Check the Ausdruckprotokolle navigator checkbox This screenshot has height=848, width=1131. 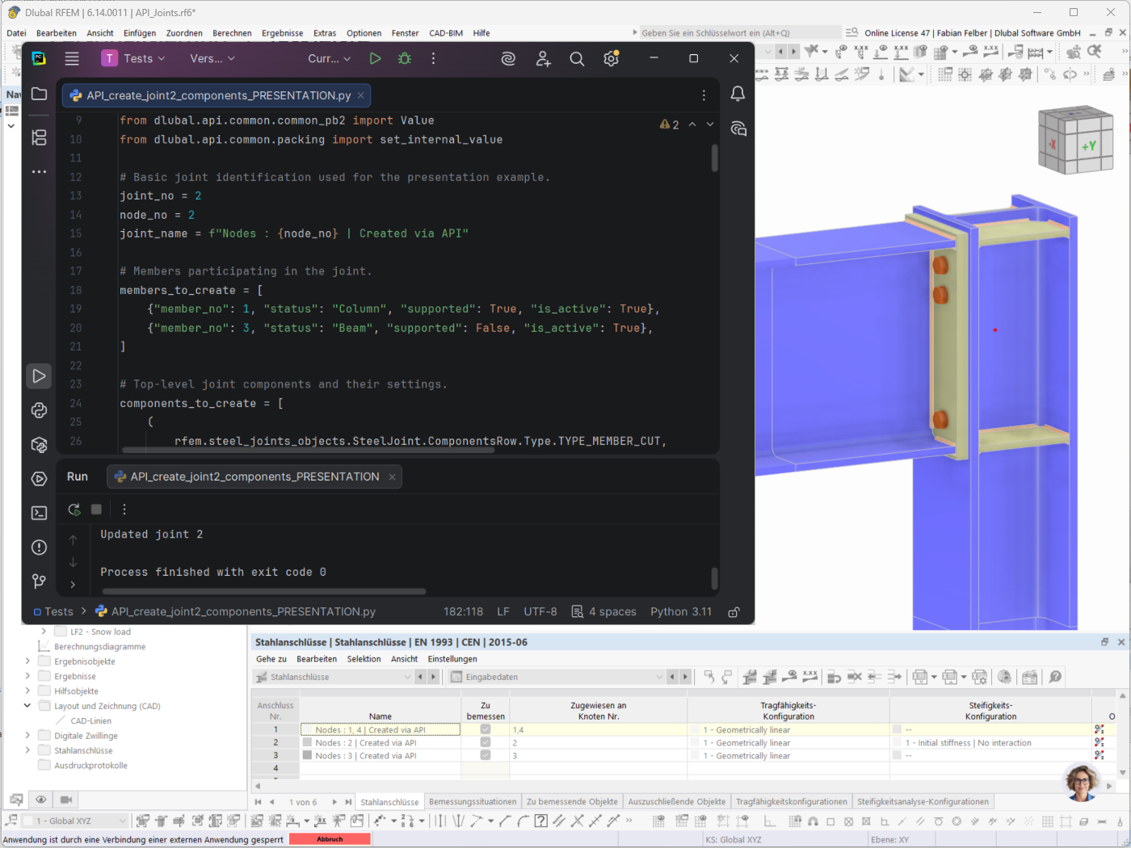click(44, 766)
